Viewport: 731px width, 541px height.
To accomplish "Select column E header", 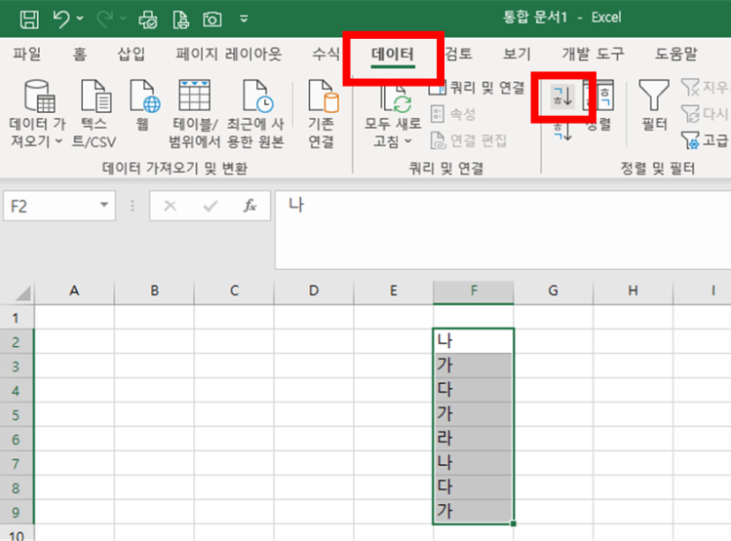I will 394,291.
